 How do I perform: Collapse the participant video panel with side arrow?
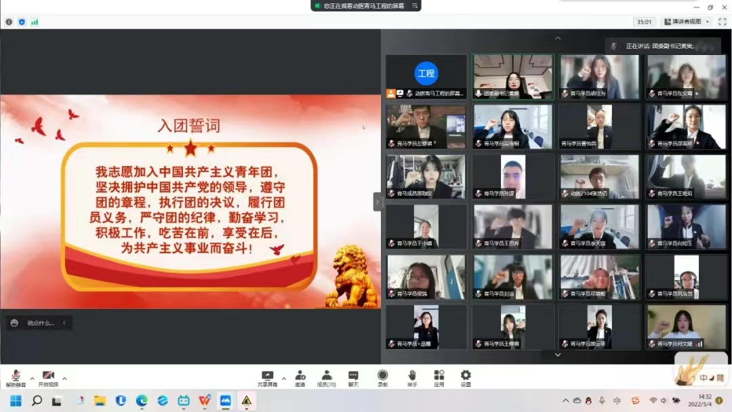click(x=378, y=201)
